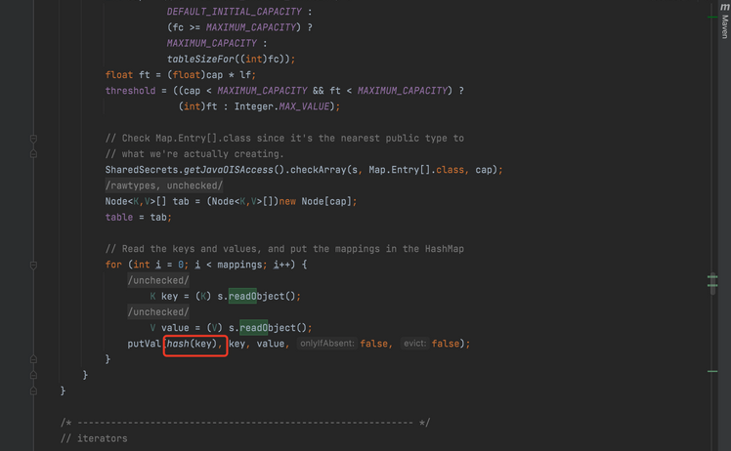Open the Maven tool window
Image resolution: width=731 pixels, height=451 pixels.
click(724, 20)
